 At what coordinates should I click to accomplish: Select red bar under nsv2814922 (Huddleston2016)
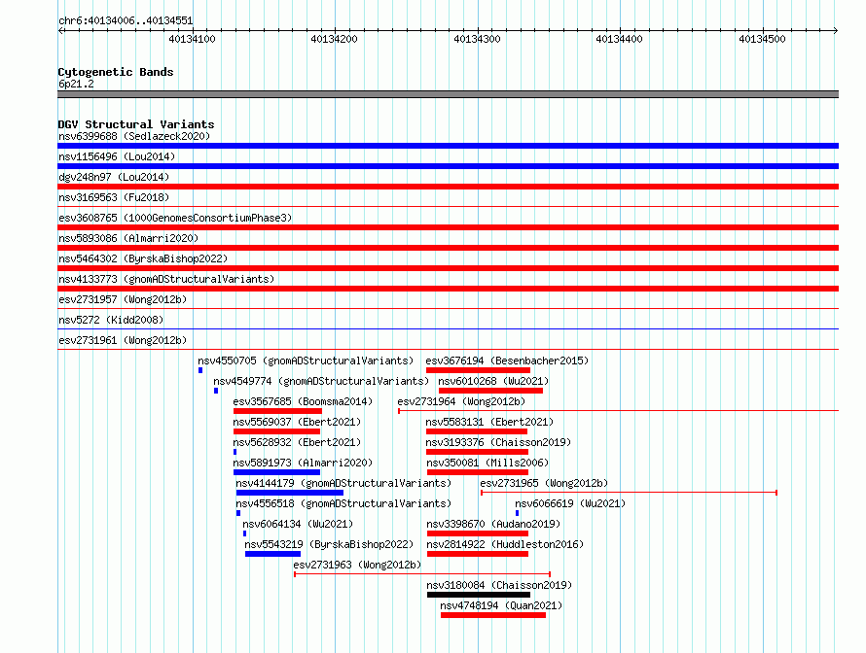pyautogui.click(x=478, y=554)
